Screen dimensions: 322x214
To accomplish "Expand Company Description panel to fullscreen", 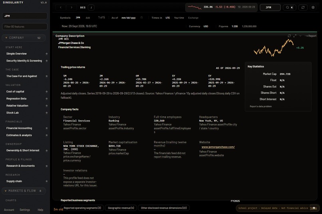I will pos(295,36).
